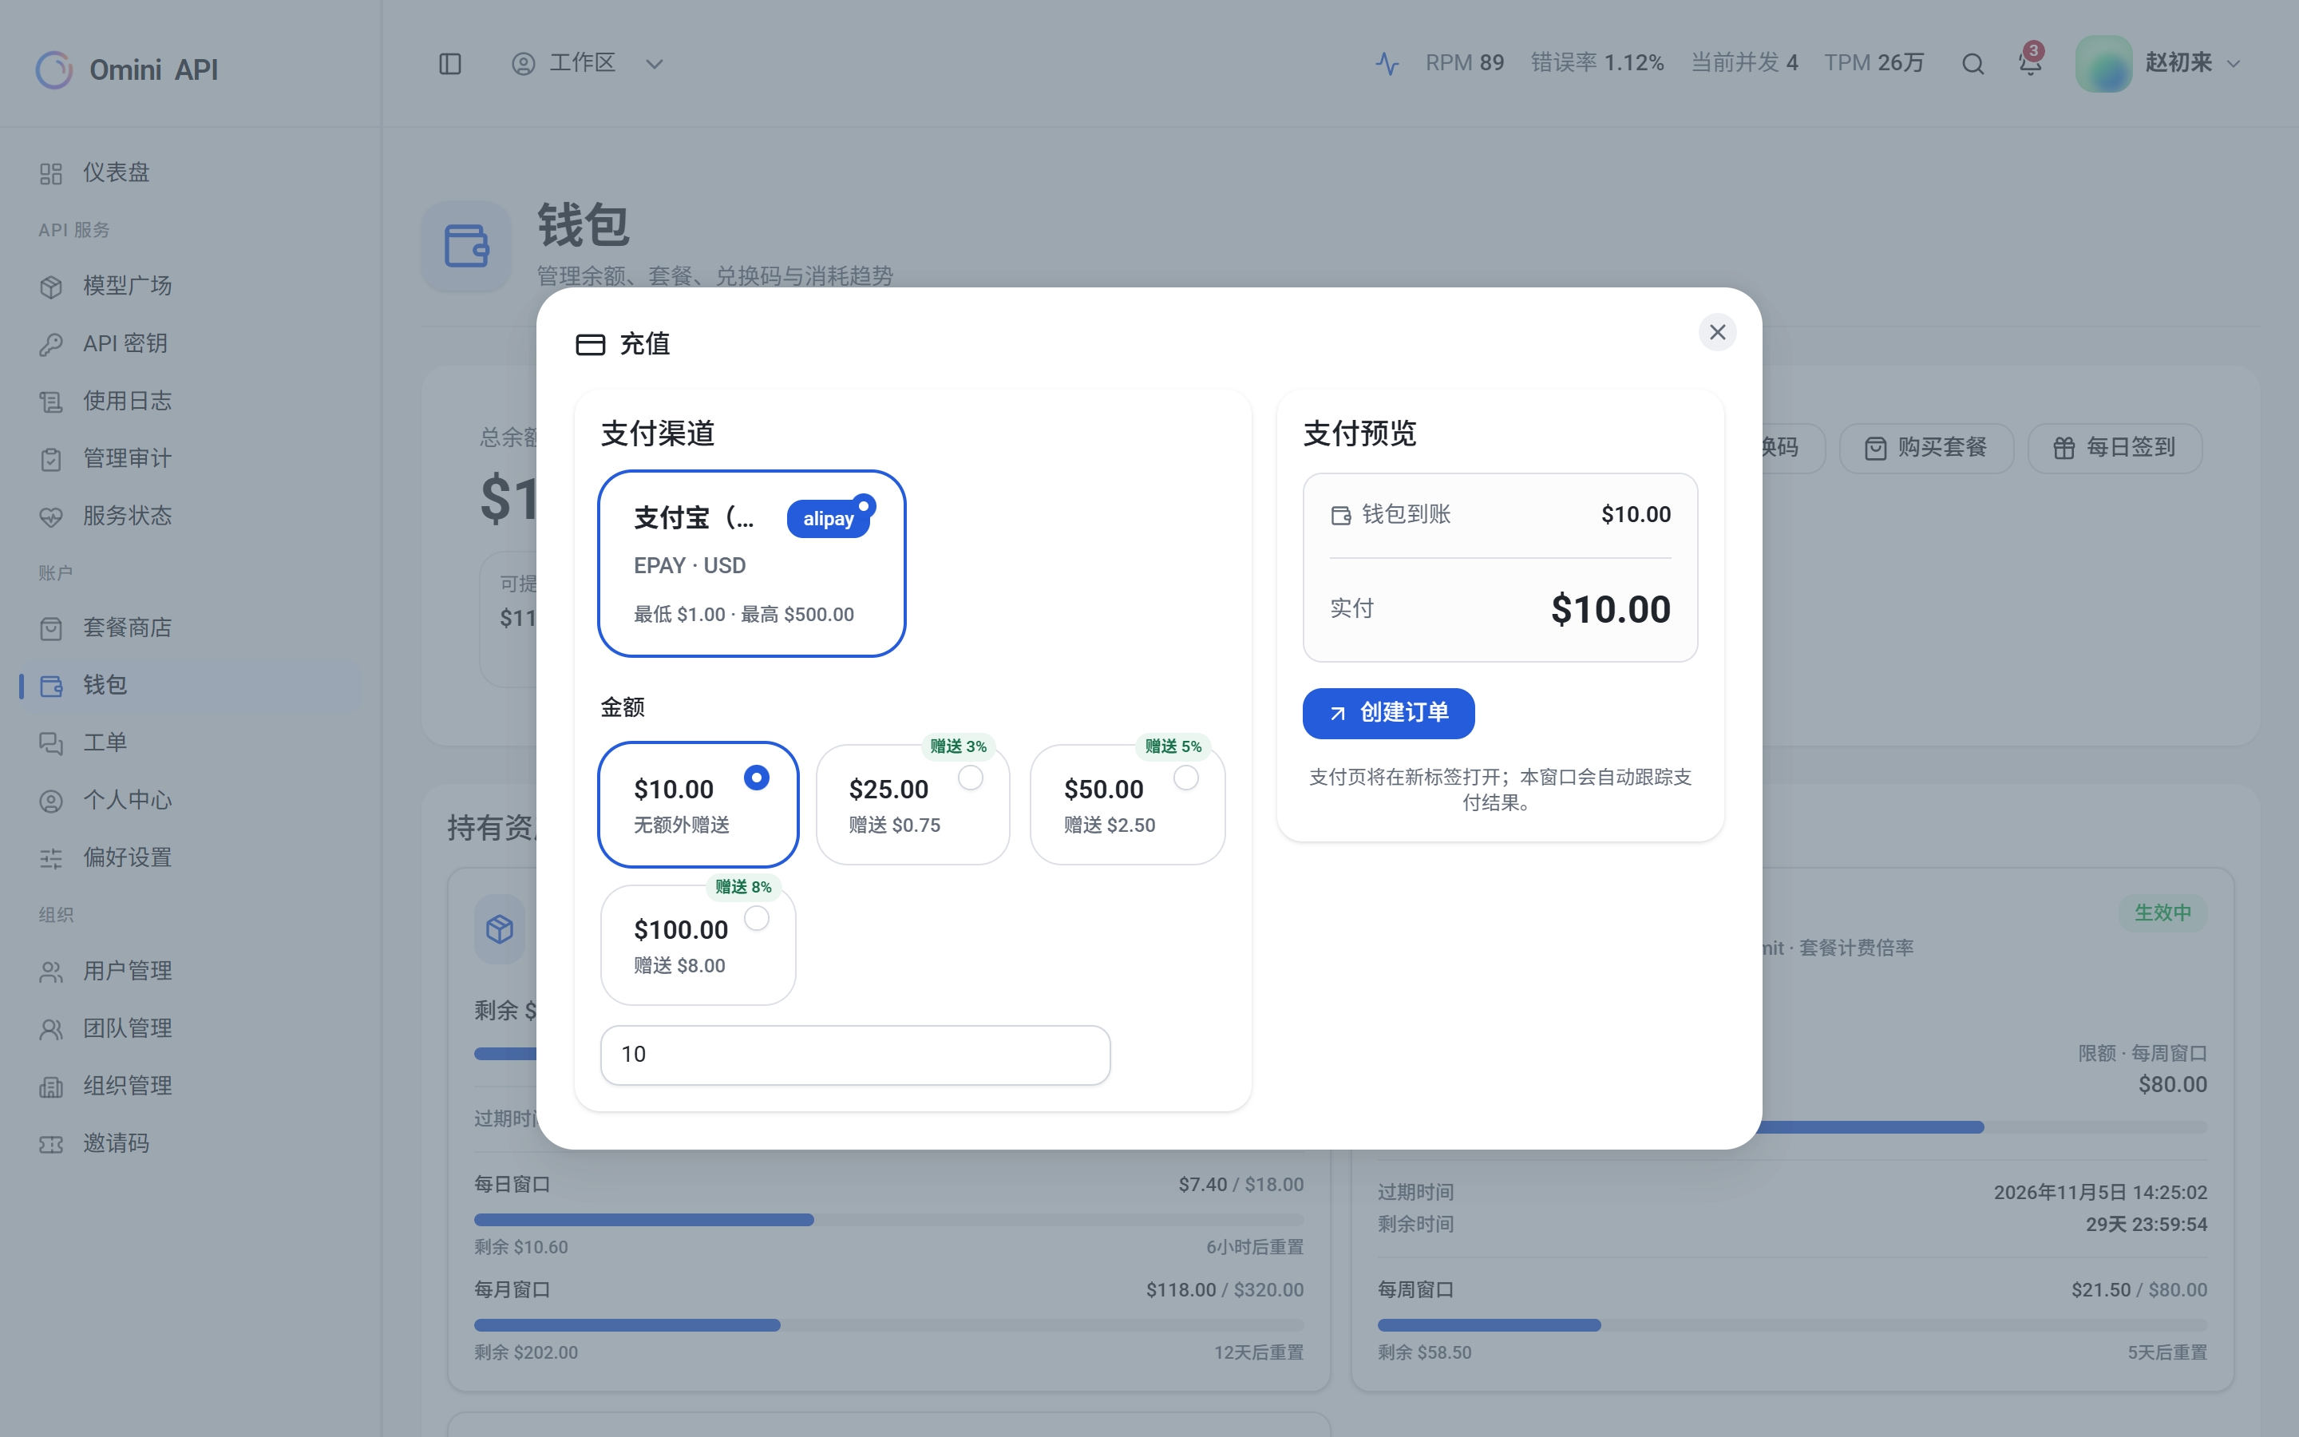Select the 支付宝 alipay payment channel

751,563
